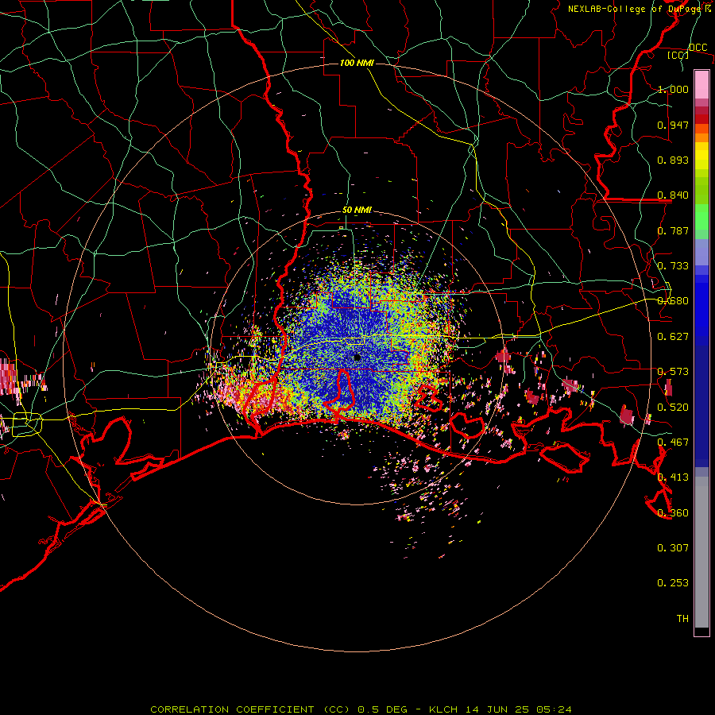Click the 0.520 color scale value
Viewport: 715px width, 715px height.
[673, 408]
